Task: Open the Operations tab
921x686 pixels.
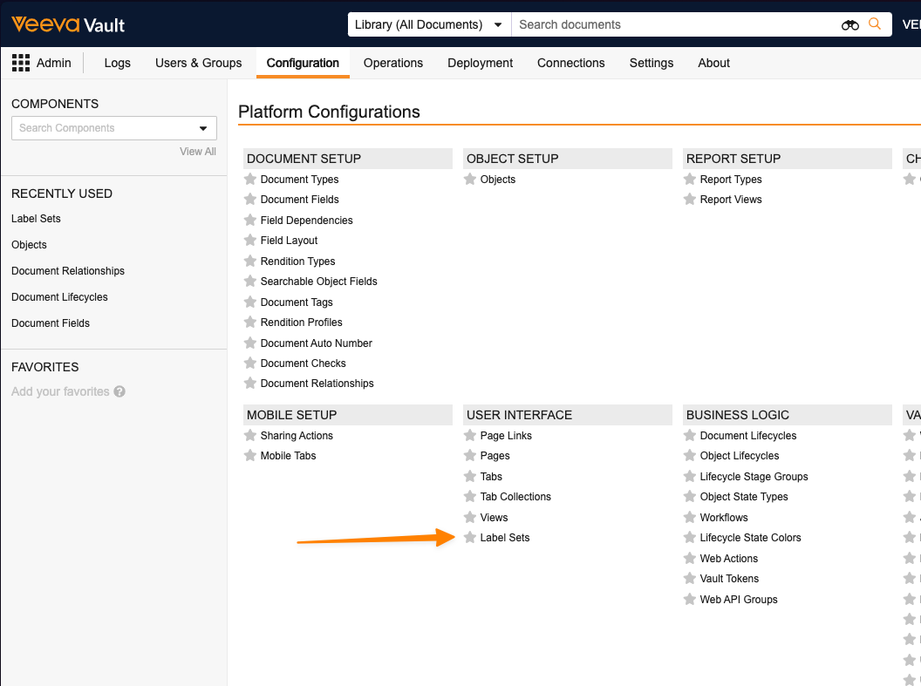Action: pyautogui.click(x=393, y=63)
